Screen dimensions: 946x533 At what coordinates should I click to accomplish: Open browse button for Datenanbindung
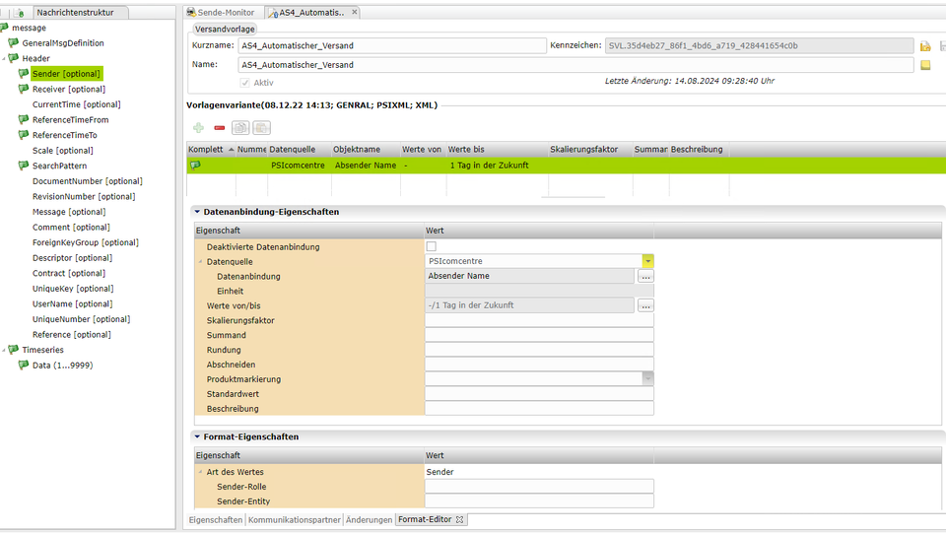[x=645, y=277]
